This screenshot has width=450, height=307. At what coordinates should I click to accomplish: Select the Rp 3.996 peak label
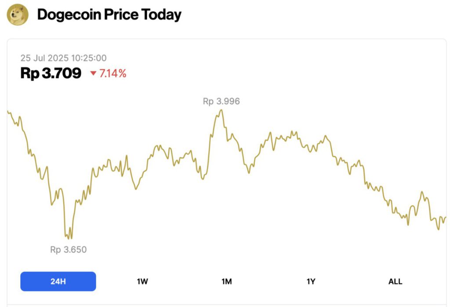(x=220, y=101)
